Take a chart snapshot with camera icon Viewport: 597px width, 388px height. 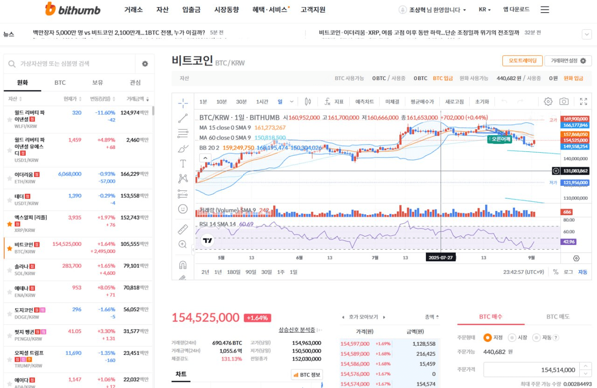[564, 102]
